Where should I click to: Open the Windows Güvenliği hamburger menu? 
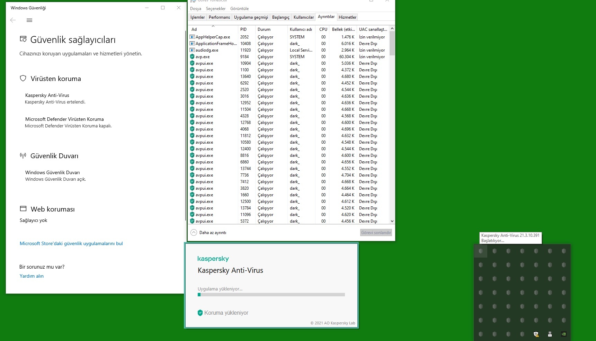(29, 20)
